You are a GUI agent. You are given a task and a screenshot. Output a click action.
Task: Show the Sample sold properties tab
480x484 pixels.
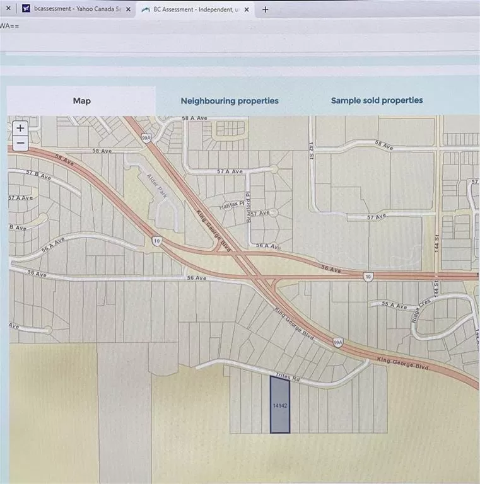point(377,100)
